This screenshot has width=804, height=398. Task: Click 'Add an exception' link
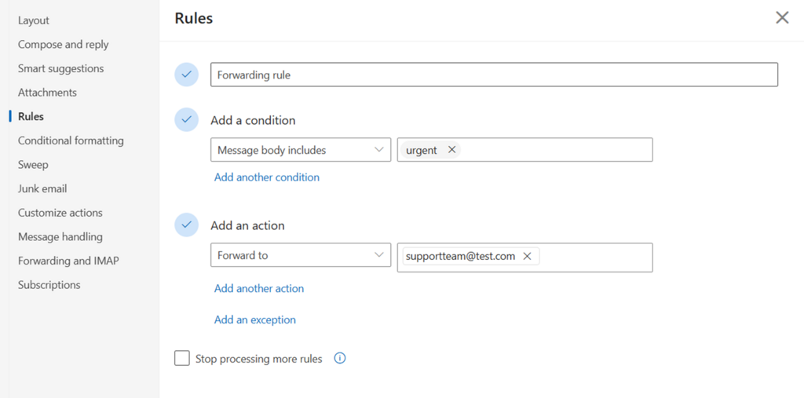255,320
